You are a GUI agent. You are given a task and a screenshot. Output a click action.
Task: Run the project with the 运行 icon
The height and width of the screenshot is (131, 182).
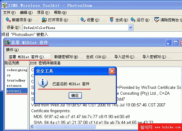point(133,20)
